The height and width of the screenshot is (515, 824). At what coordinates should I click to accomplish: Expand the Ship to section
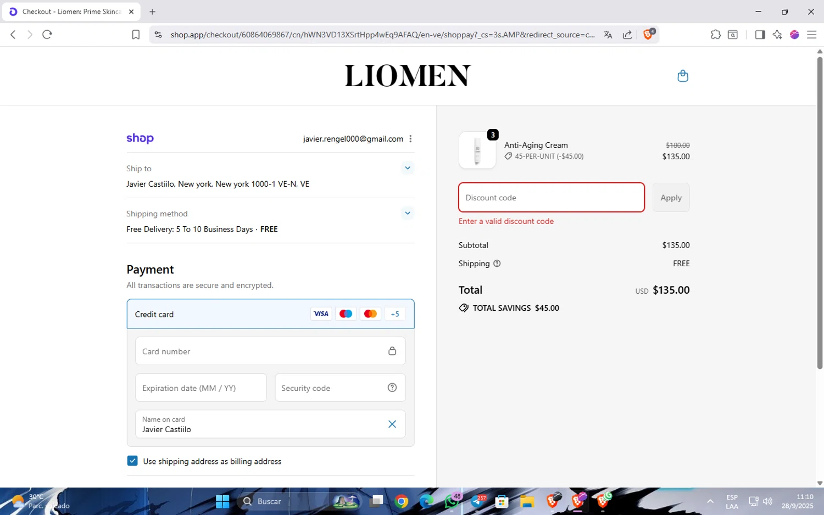point(407,168)
